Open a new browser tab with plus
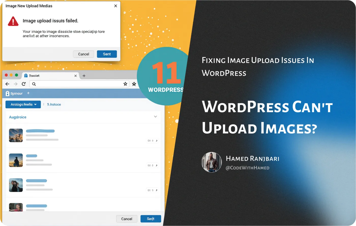This screenshot has height=226, width=356. pos(84,76)
